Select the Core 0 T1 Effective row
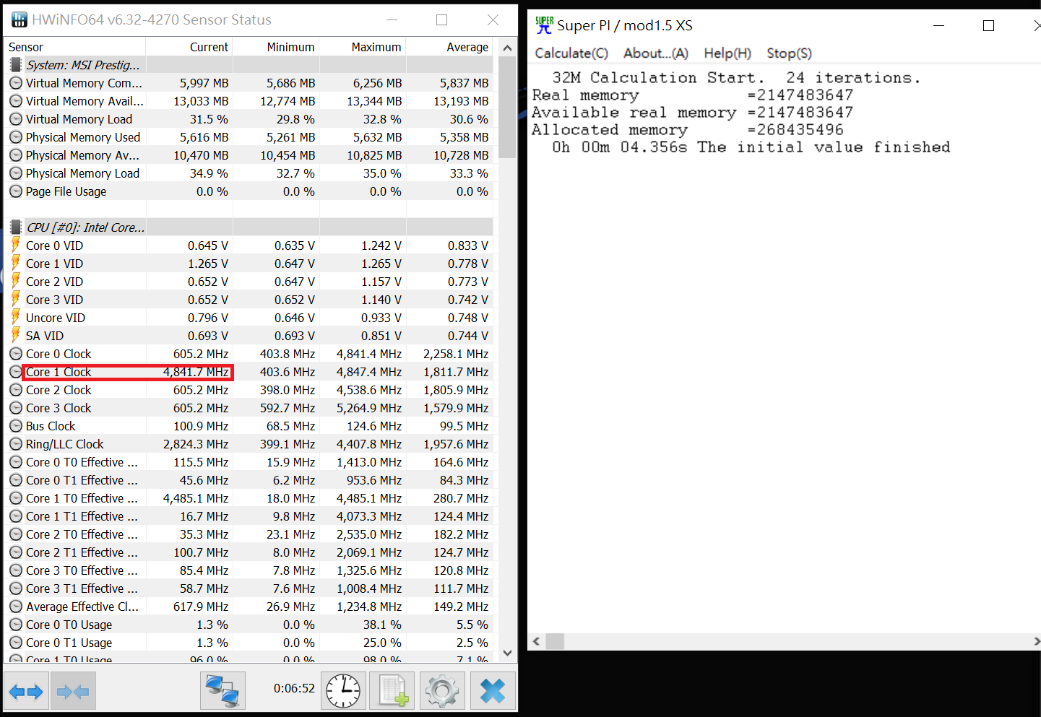The image size is (1041, 717). pos(249,480)
